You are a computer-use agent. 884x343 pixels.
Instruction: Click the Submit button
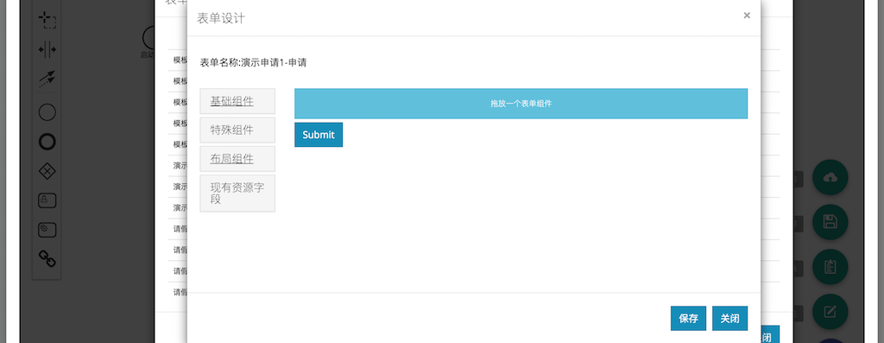click(x=319, y=135)
